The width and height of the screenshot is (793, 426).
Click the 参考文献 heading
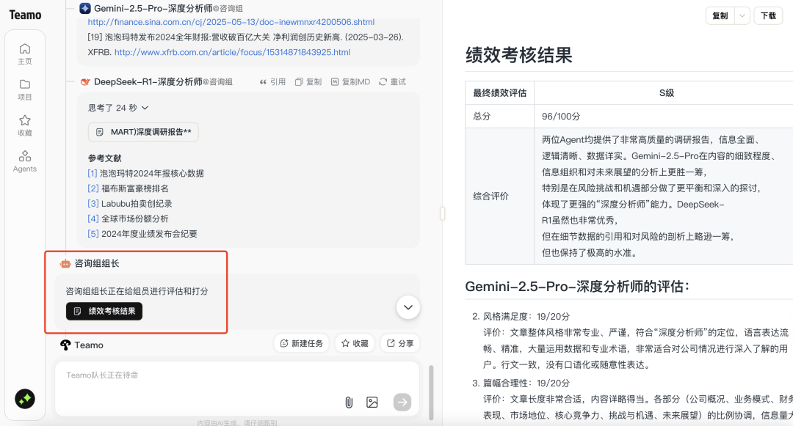pyautogui.click(x=105, y=158)
